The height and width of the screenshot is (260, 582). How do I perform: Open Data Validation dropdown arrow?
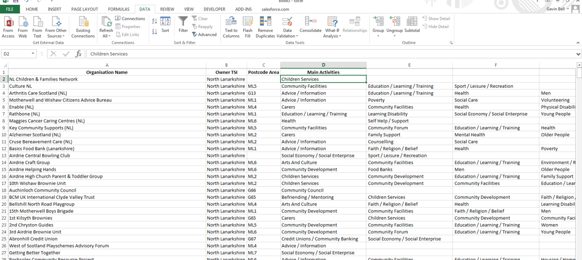point(297,36)
